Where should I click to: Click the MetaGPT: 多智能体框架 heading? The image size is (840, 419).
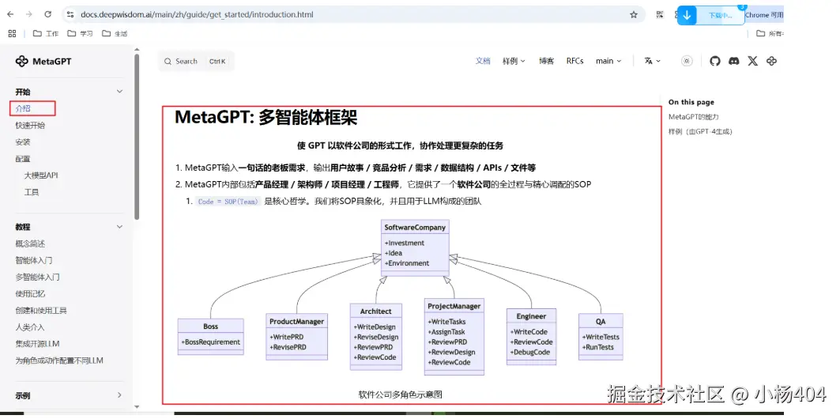pos(266,117)
